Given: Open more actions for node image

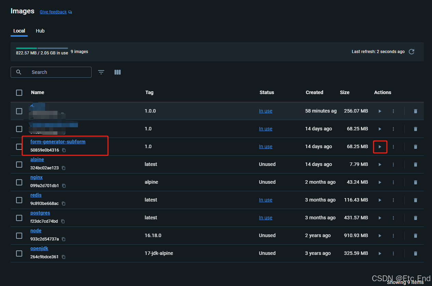Looking at the screenshot, I should coord(393,236).
